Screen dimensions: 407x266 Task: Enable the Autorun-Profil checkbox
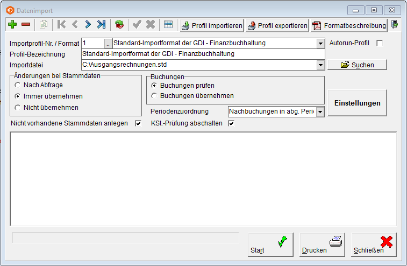coord(380,43)
